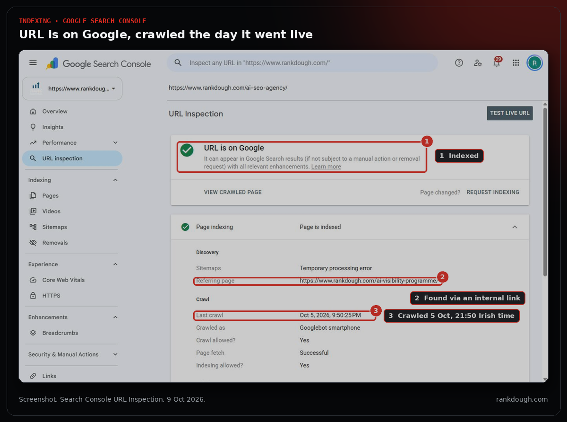Click the 'Page changed?' text
This screenshot has height=422, width=567.
pos(440,193)
